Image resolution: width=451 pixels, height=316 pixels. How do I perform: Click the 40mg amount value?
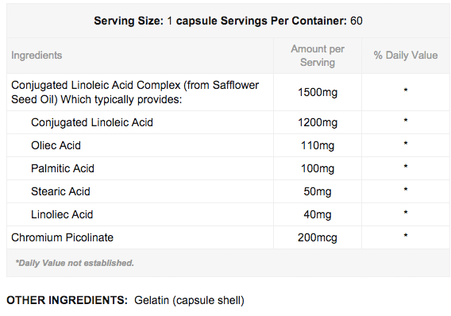point(318,214)
